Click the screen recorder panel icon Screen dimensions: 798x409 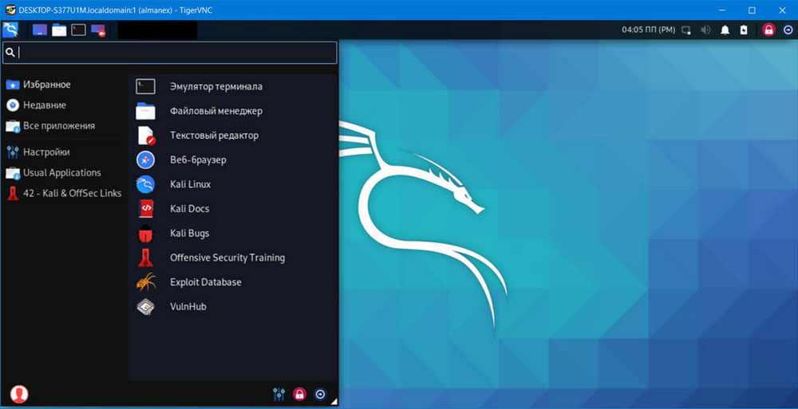coord(97,30)
